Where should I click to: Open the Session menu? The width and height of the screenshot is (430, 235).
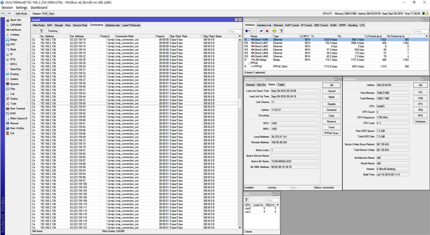tap(7, 7)
